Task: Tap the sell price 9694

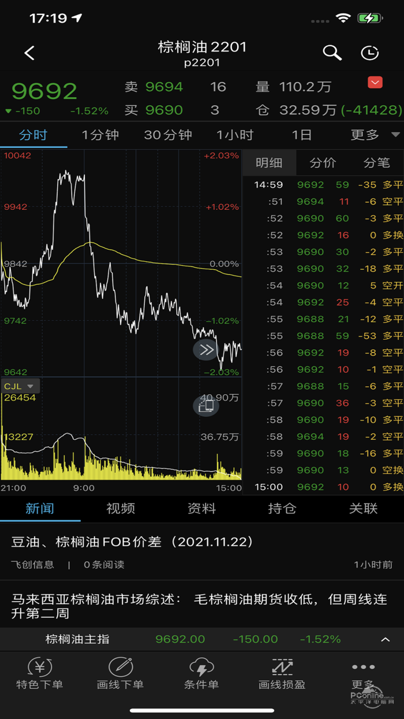Action: click(164, 87)
